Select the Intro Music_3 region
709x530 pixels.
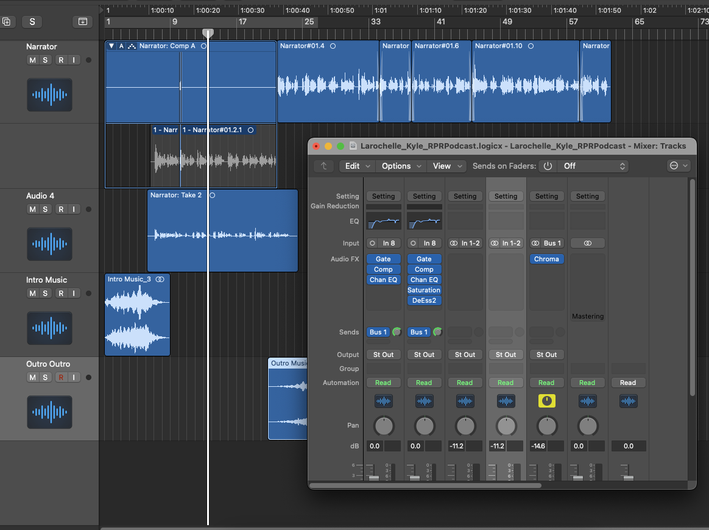point(138,315)
